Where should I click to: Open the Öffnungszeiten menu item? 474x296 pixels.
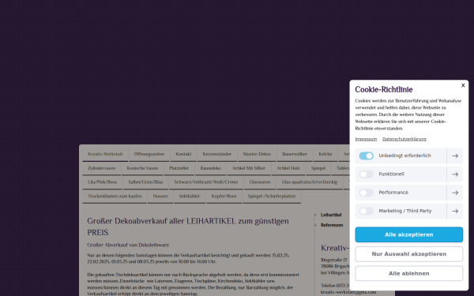coord(149,154)
